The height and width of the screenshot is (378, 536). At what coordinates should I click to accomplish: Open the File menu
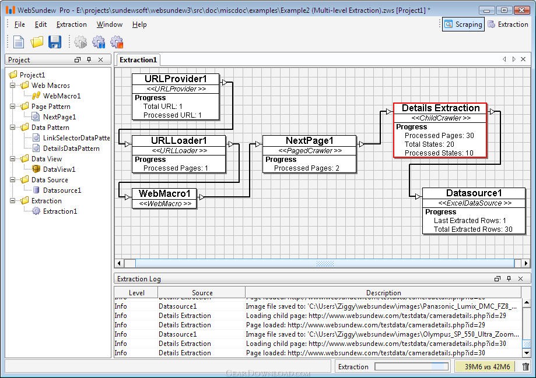pos(19,24)
